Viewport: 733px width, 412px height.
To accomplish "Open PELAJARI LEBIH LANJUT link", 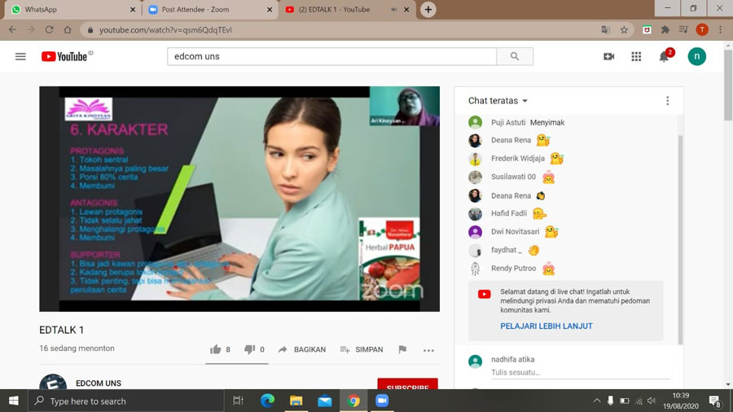I will coord(546,326).
